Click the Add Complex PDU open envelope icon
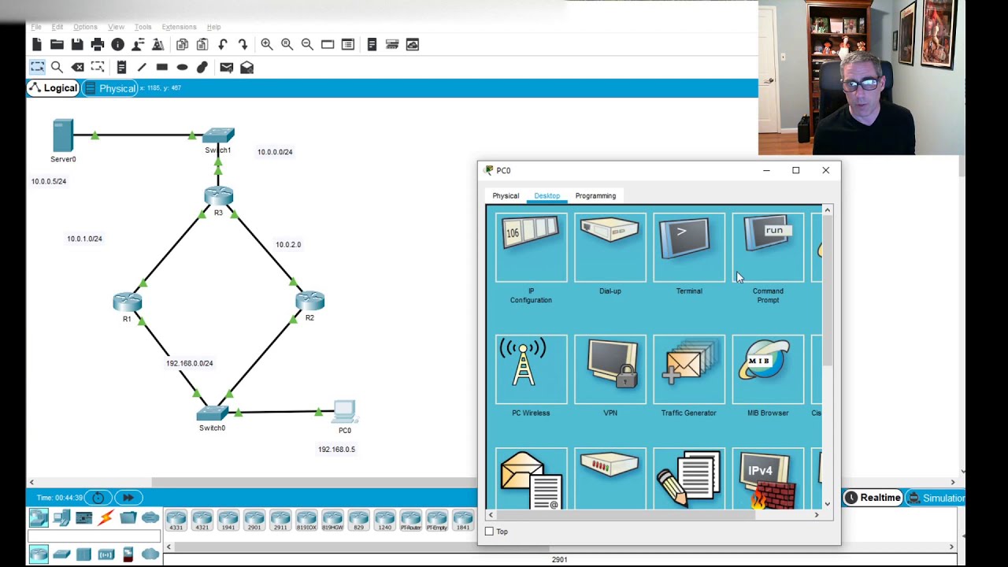 point(246,68)
